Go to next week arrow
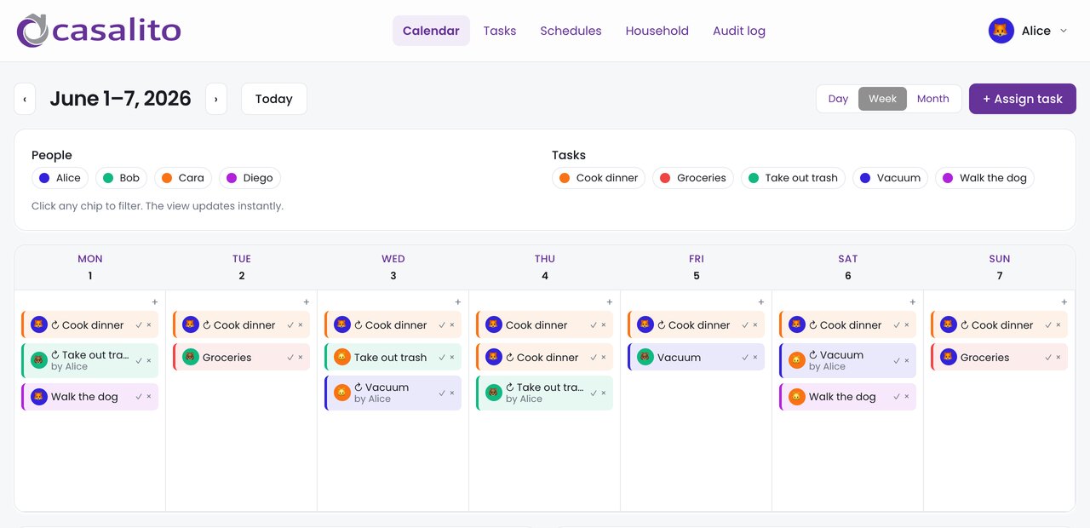The image size is (1090, 528). point(216,99)
